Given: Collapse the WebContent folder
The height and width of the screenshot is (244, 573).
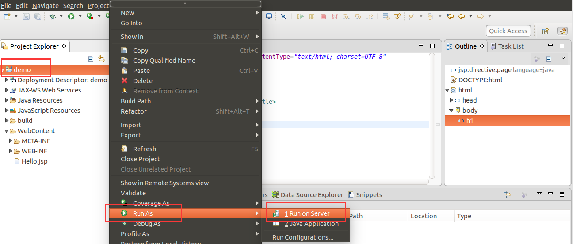Looking at the screenshot, I should point(7,131).
